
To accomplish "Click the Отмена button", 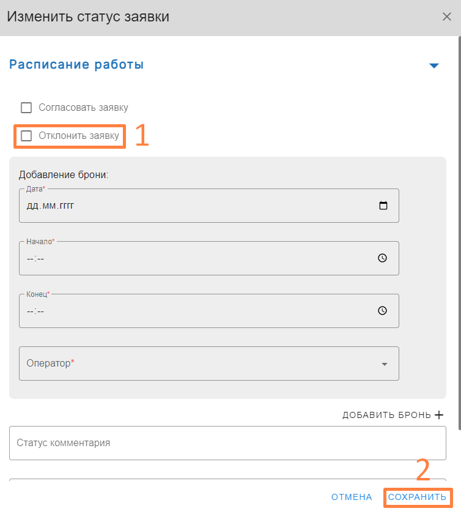I will [x=352, y=497].
